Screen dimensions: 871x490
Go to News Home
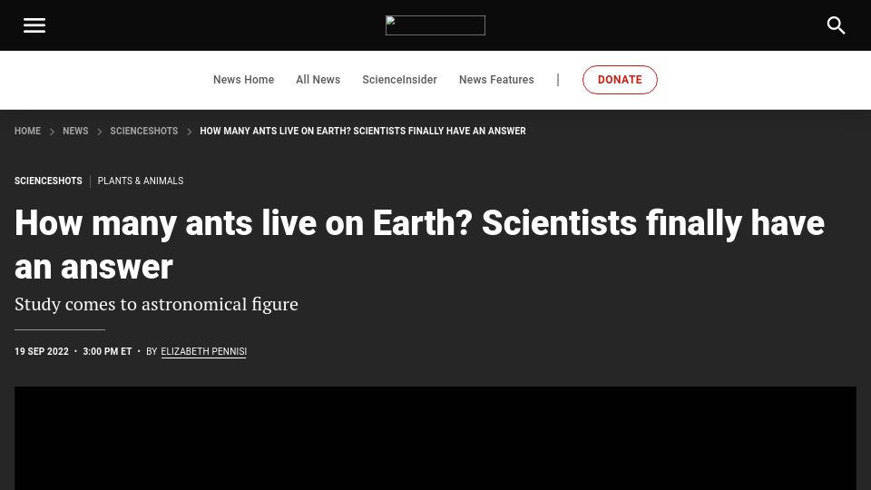243,80
